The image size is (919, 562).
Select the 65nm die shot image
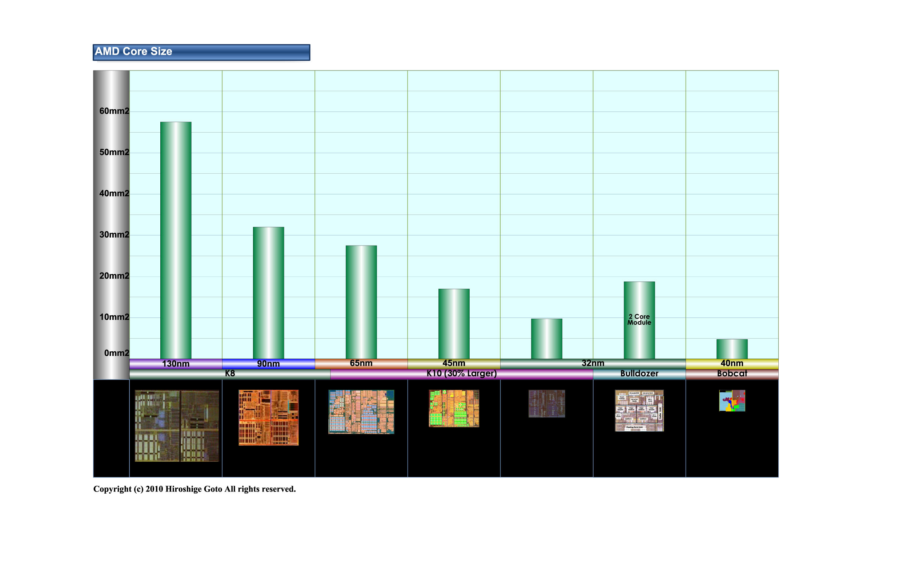tap(361, 412)
